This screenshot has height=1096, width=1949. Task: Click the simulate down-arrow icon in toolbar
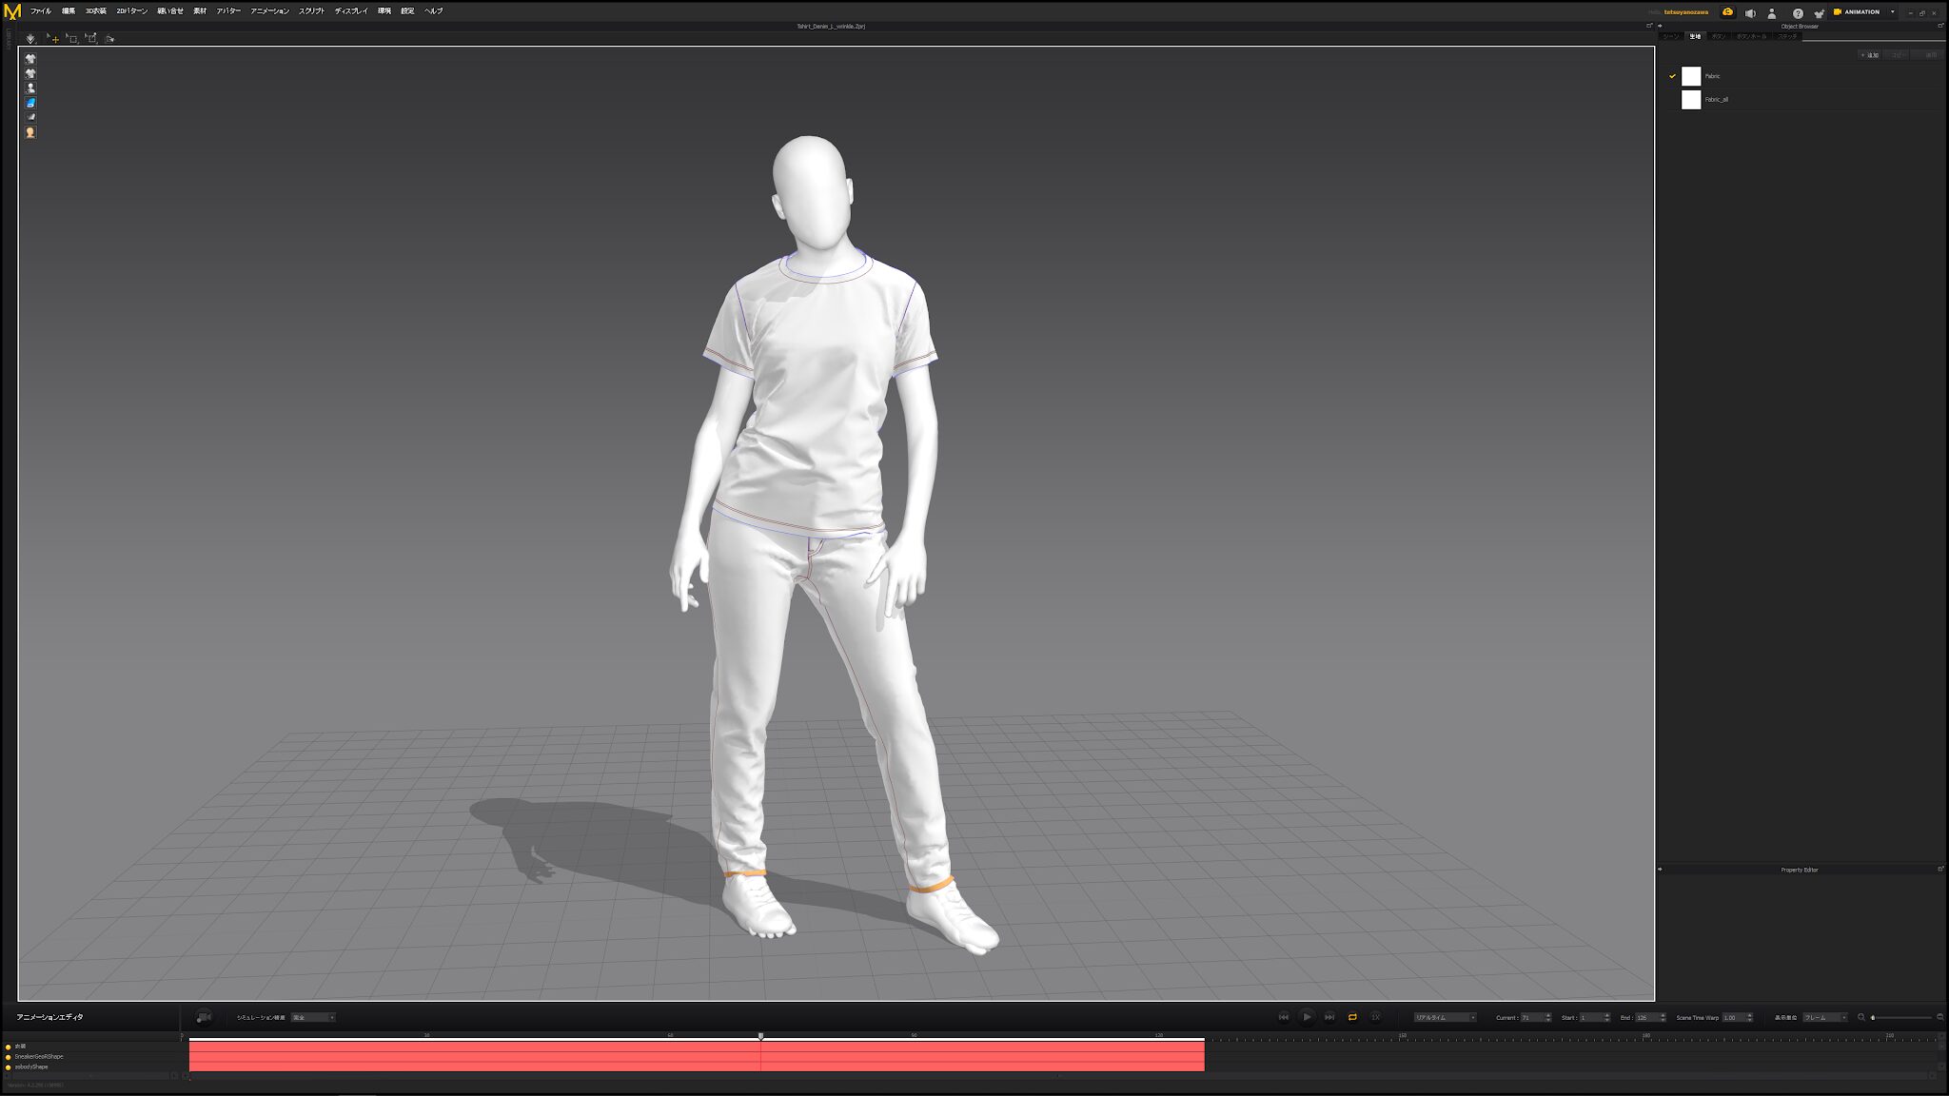[x=30, y=39]
